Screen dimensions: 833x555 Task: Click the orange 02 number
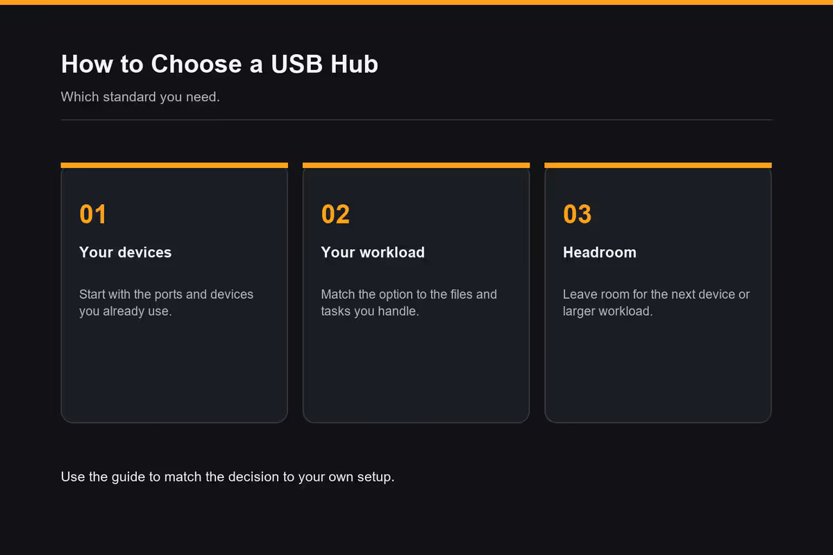[x=335, y=214]
